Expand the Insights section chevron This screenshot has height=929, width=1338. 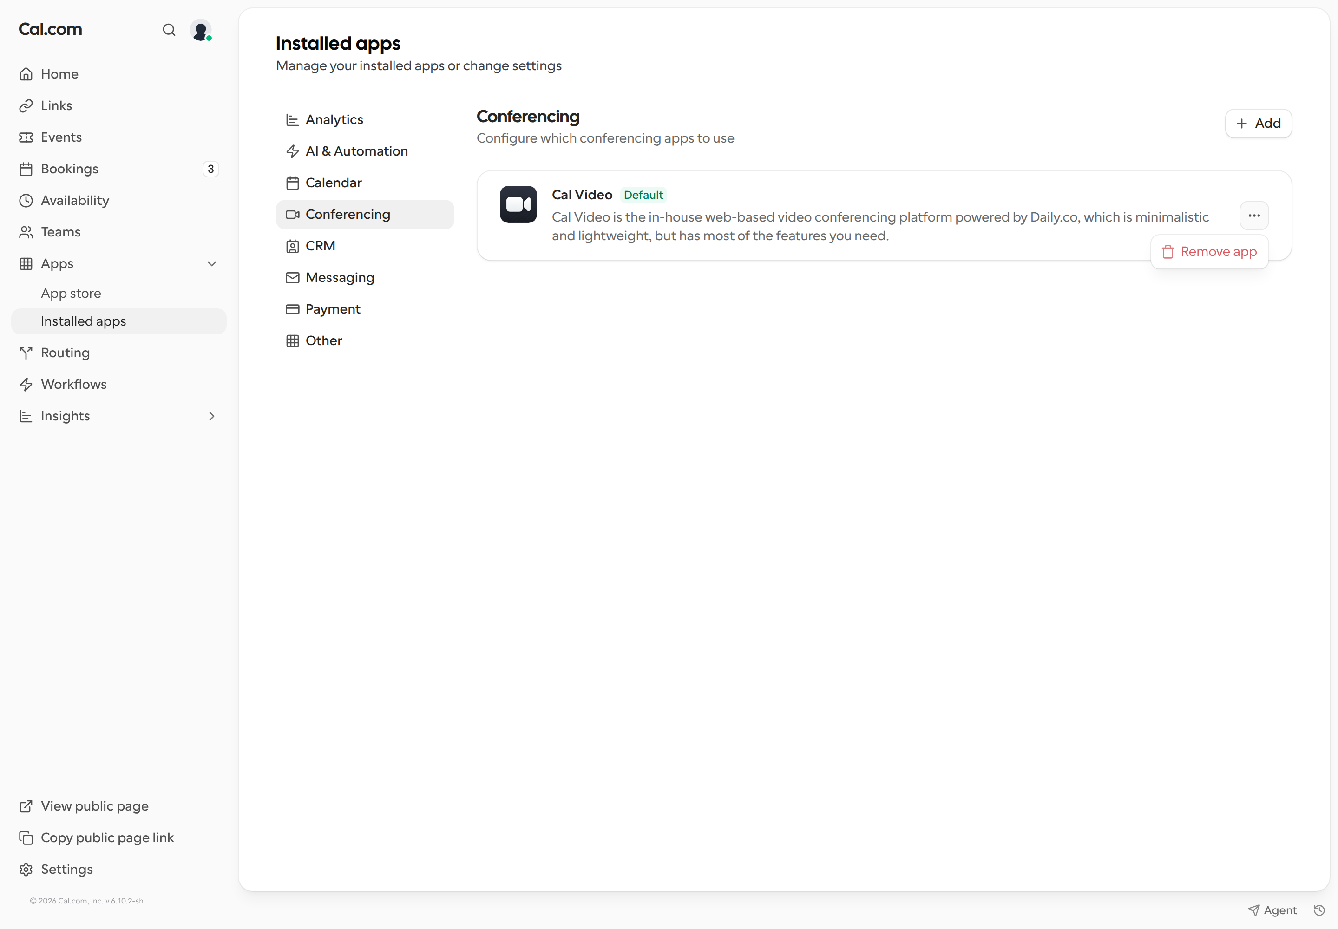tap(212, 416)
